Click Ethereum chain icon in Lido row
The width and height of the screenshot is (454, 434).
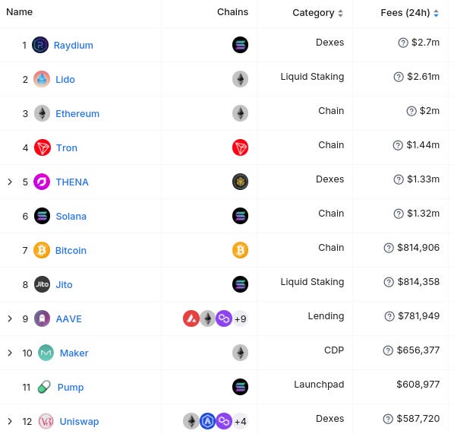[x=241, y=79]
